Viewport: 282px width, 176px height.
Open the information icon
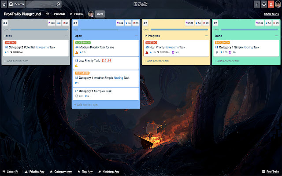pos(264,4)
